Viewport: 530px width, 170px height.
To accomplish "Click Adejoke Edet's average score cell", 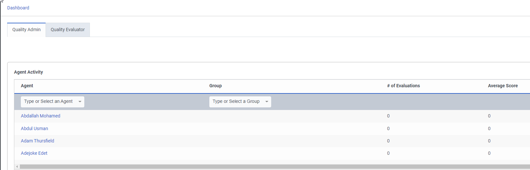I will pos(489,153).
